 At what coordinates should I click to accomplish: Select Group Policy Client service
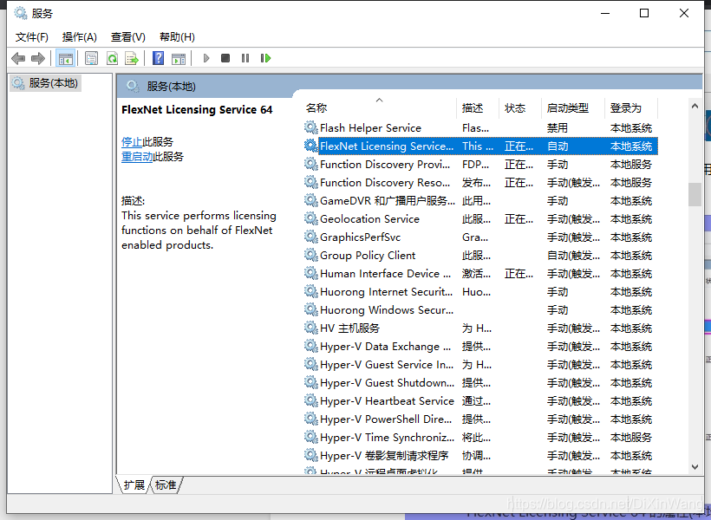(x=480, y=256)
